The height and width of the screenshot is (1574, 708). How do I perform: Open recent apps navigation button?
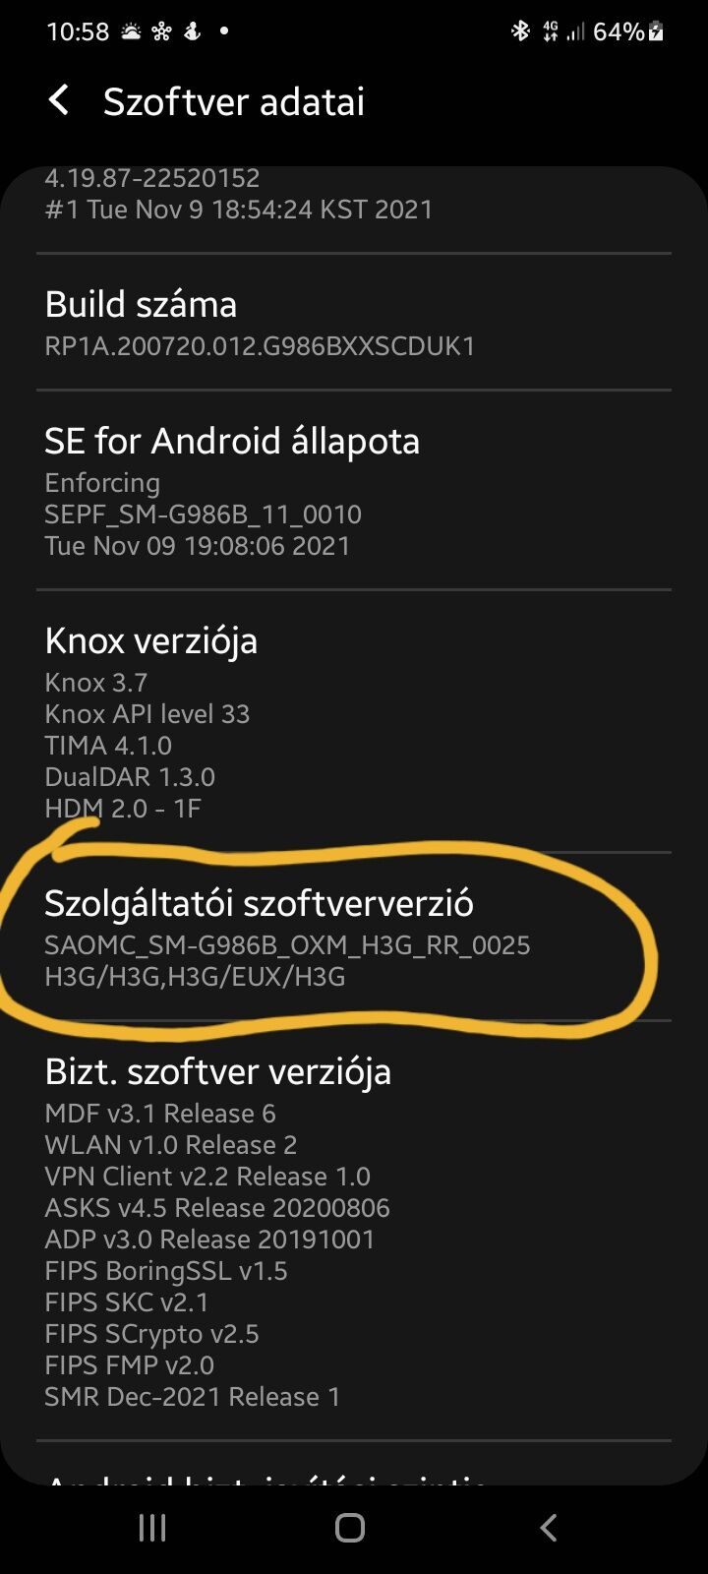pyautogui.click(x=152, y=1527)
